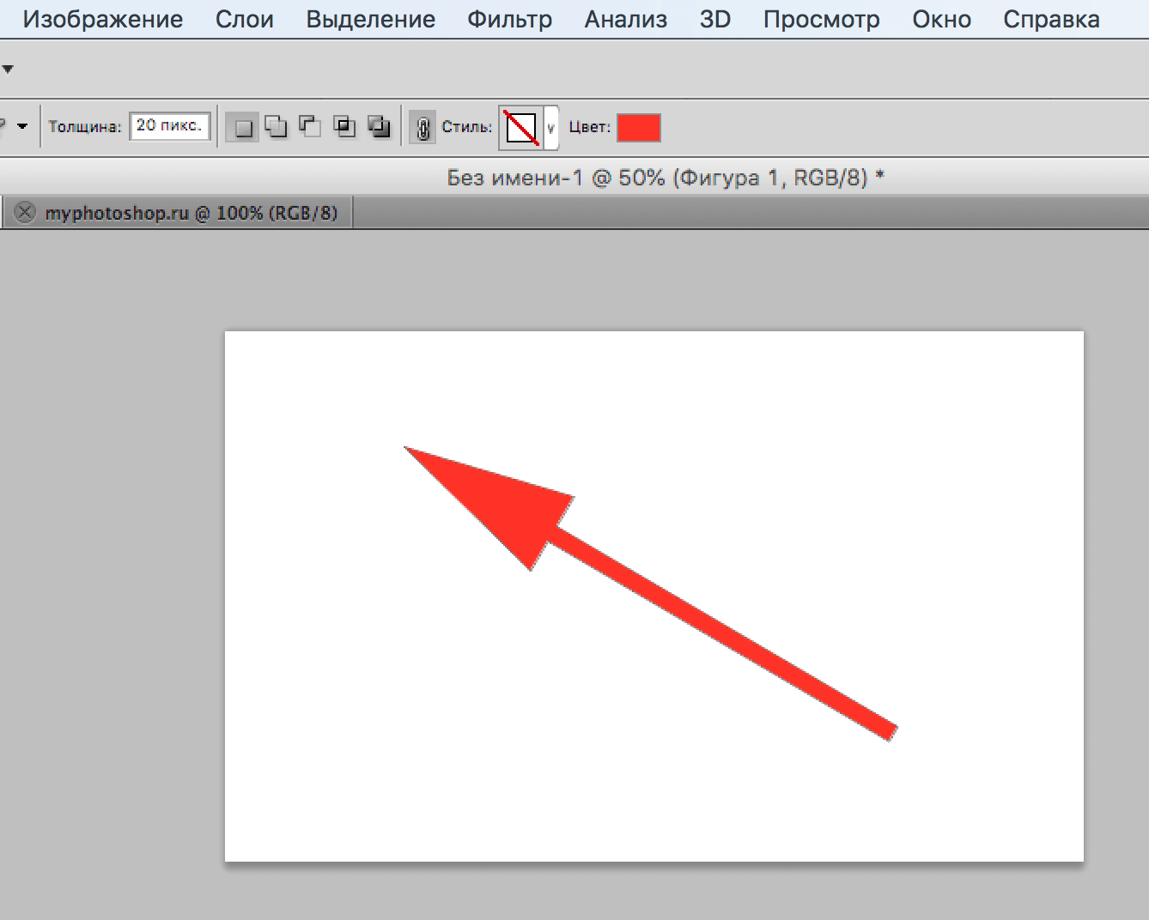Open the shape options dropdown before Толщина
Screen dimensions: 1149x920
point(22,126)
